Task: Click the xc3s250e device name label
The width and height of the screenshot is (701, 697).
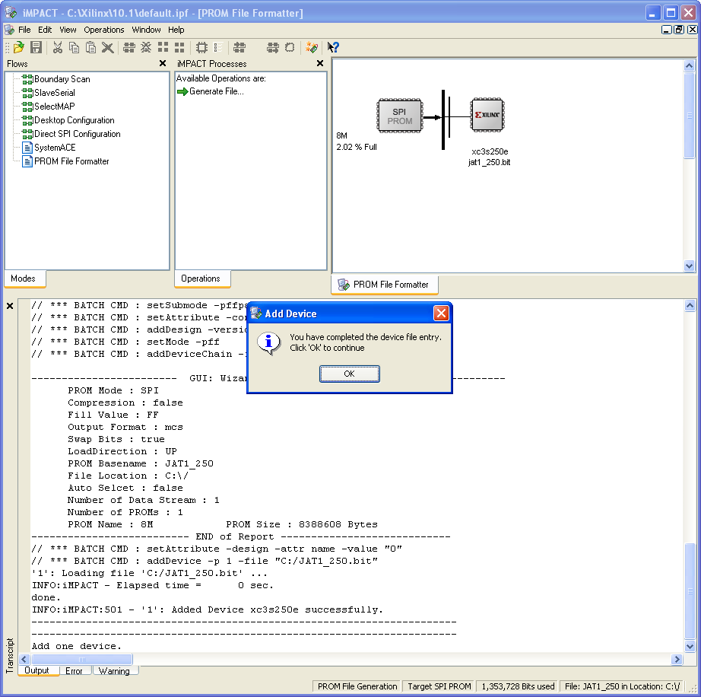Action: tap(490, 151)
